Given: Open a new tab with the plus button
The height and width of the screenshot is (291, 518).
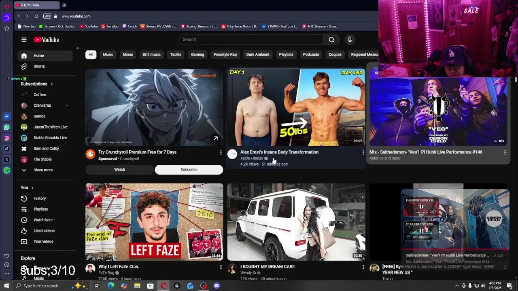Looking at the screenshot, I should click(x=64, y=5).
